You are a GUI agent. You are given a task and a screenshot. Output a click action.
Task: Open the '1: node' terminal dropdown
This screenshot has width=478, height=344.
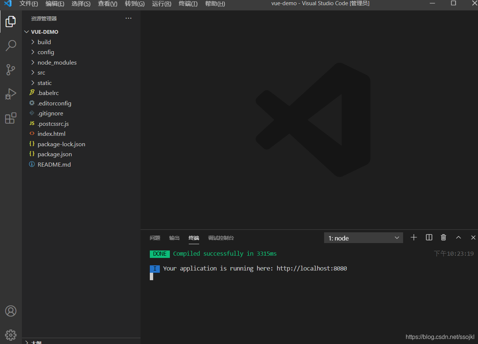point(363,238)
